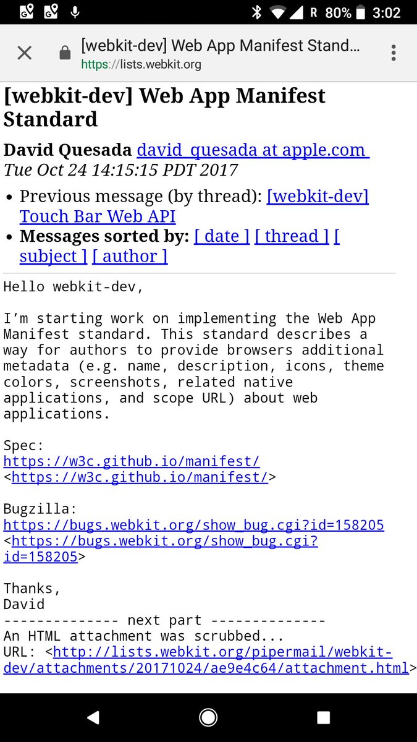Tap the microphone status bar icon
Viewport: 417px width, 742px height.
click(x=75, y=12)
